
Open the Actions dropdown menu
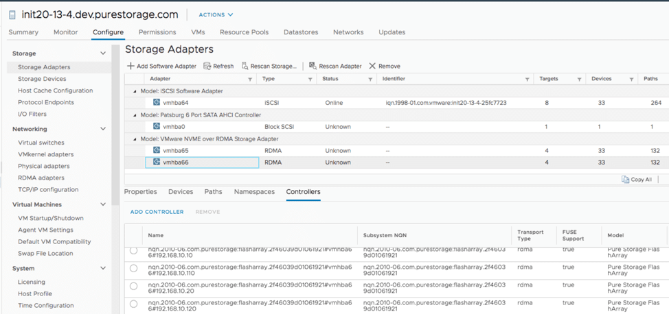[216, 14]
